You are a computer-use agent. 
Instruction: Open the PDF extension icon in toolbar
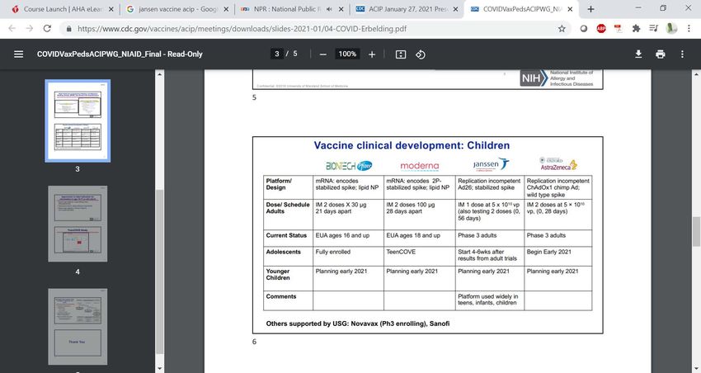(619, 29)
